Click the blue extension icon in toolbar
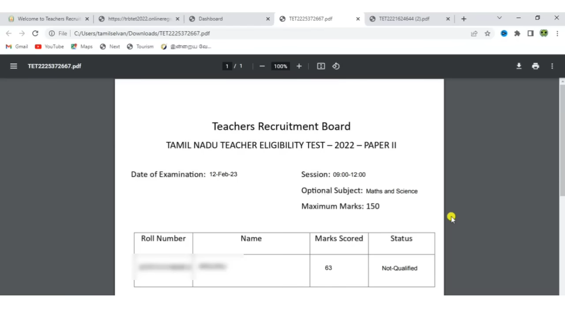 pyautogui.click(x=504, y=33)
